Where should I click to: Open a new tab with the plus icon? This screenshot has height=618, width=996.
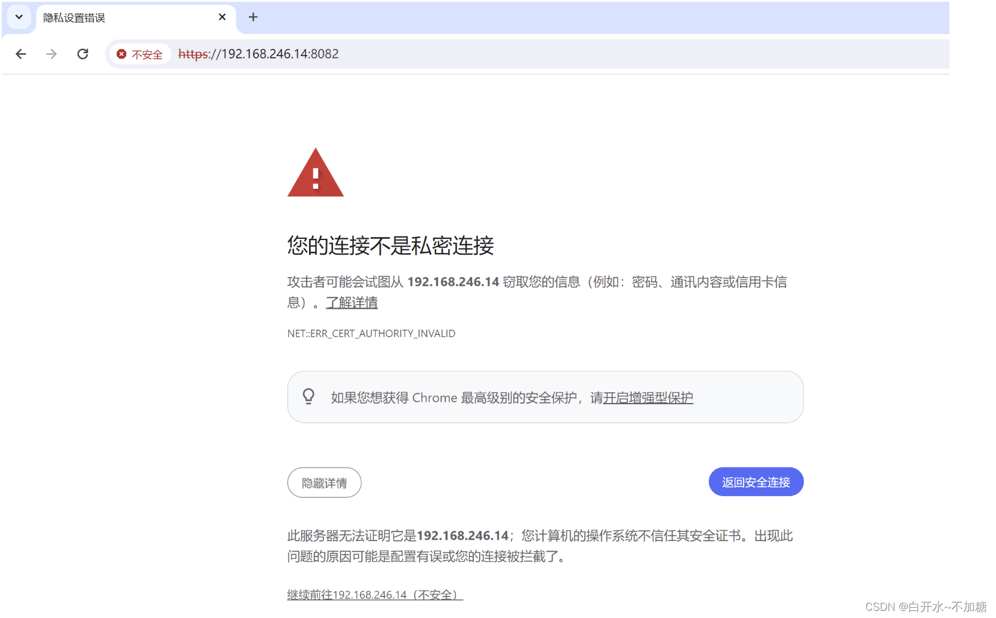[253, 17]
